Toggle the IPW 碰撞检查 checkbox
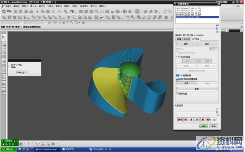 (x=177, y=75)
